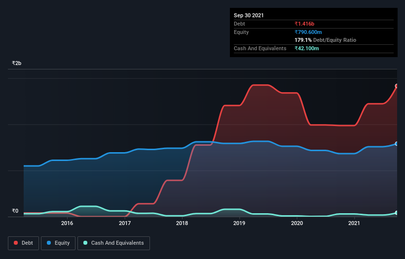
Task: Click the Cash And Equivalents label in tooltip
Action: 260,48
